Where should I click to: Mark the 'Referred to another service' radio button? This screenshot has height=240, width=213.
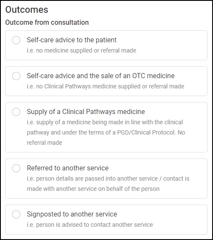pyautogui.click(x=16, y=168)
